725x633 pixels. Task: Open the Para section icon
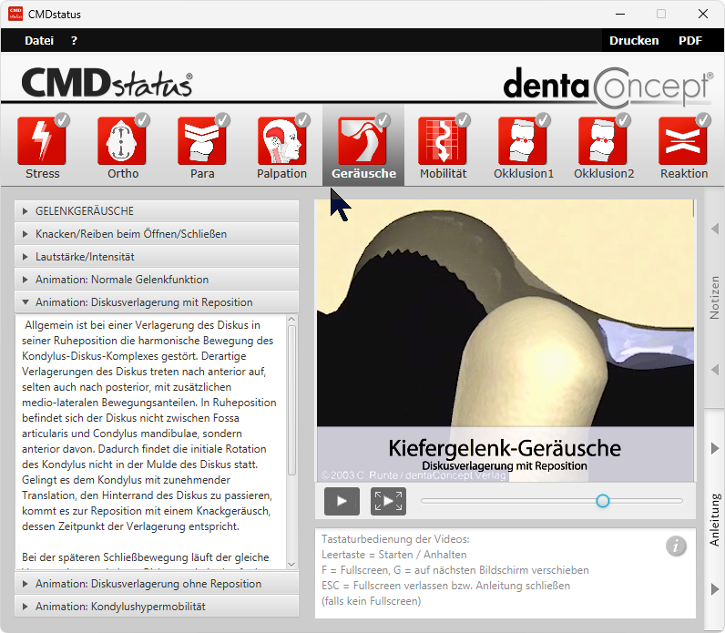click(202, 141)
